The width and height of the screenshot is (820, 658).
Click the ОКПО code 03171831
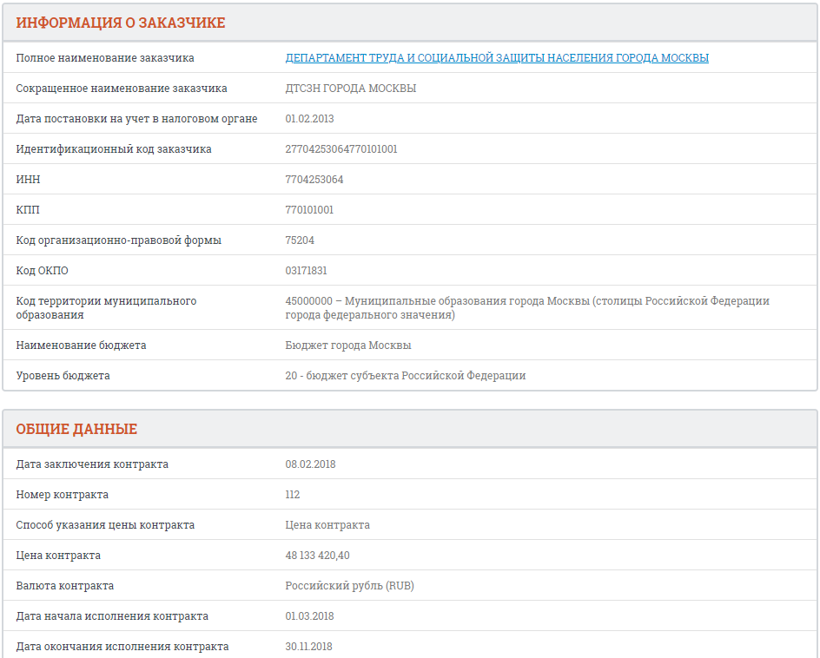[x=306, y=271]
